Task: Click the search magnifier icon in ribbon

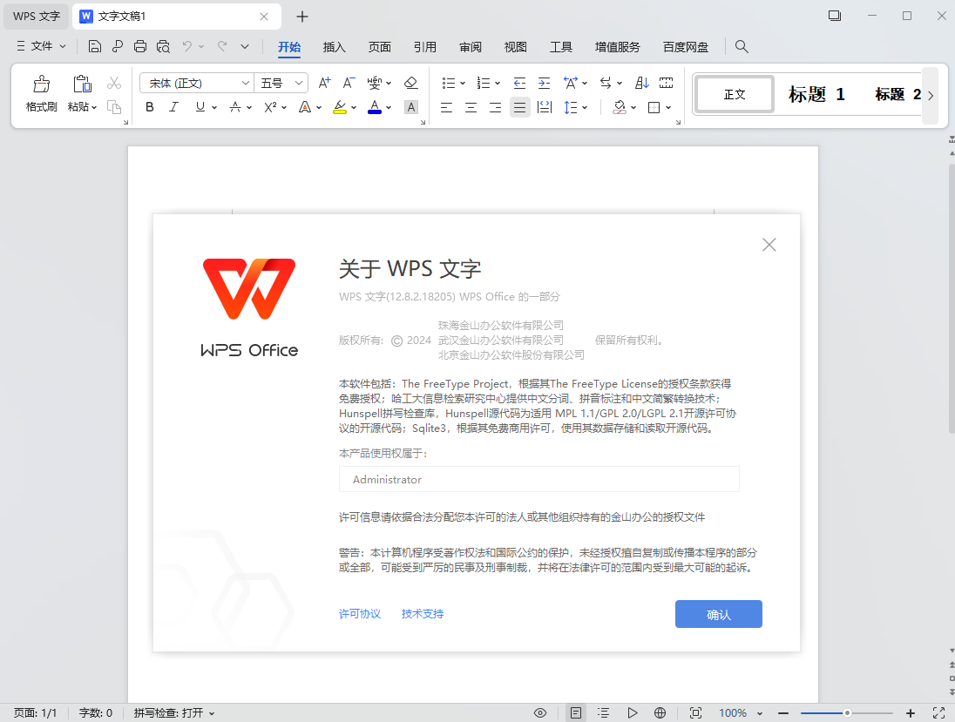Action: (742, 46)
